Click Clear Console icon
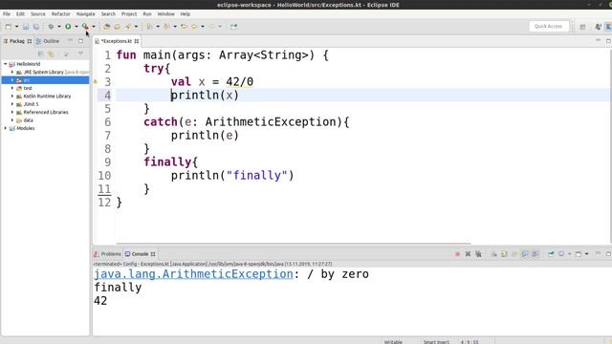This screenshot has width=612, height=344. [493, 254]
